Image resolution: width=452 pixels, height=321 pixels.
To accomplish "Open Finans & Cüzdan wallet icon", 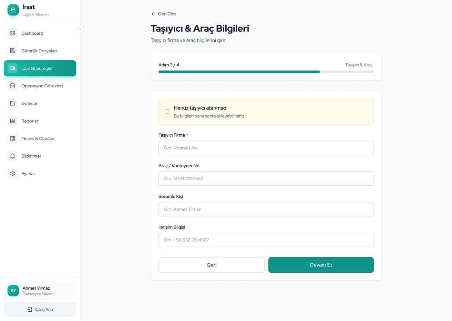I will 13,138.
